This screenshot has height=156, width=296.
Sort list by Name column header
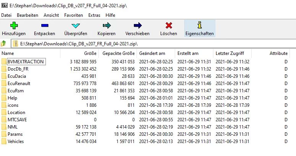coord(8,53)
